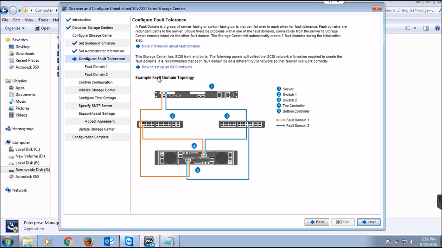442x248 pixels.
Task: Click the Open button in Explorer toolbar
Action: pyautogui.click(x=42, y=28)
